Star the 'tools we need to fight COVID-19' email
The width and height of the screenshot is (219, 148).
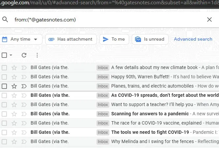click(14, 132)
